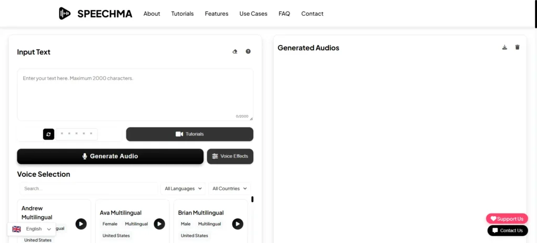Click the trash icon in Generated Audios
The image size is (537, 243).
point(517,47)
